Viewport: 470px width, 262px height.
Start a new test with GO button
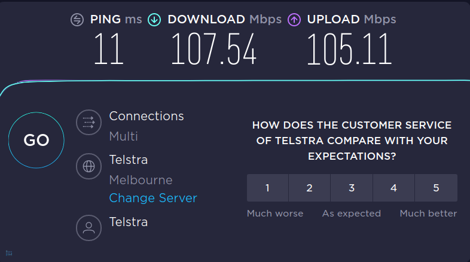(x=36, y=140)
